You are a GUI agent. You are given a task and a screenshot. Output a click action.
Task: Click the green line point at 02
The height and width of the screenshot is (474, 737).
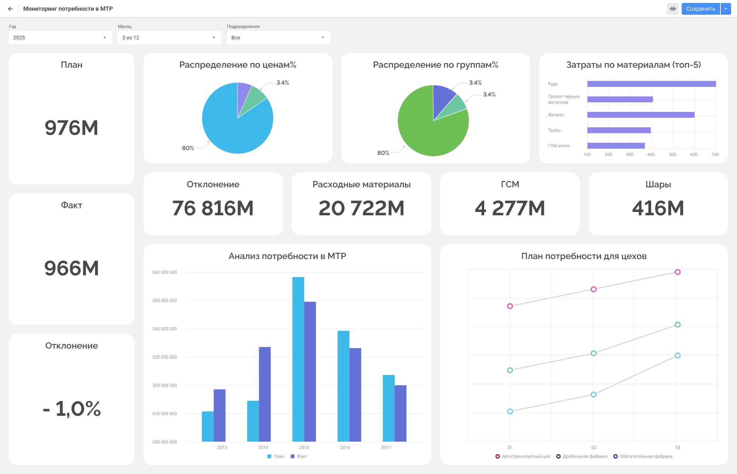tap(594, 353)
